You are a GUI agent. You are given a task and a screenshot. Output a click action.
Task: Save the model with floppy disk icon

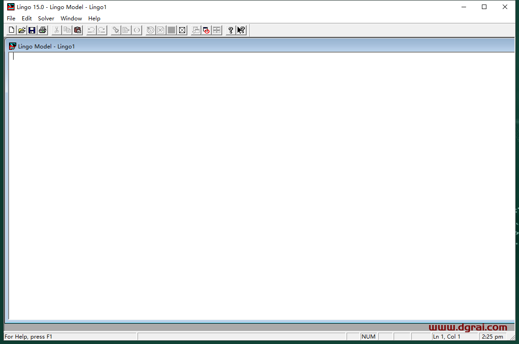point(32,30)
